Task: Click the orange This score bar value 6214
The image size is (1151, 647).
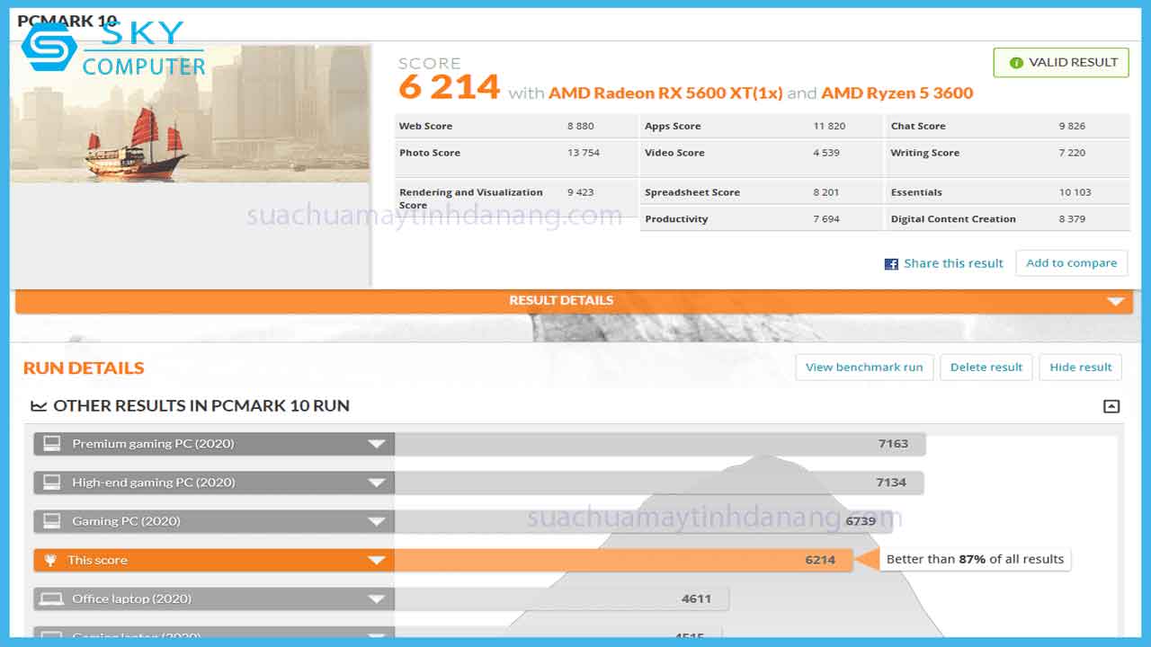Action: point(820,560)
